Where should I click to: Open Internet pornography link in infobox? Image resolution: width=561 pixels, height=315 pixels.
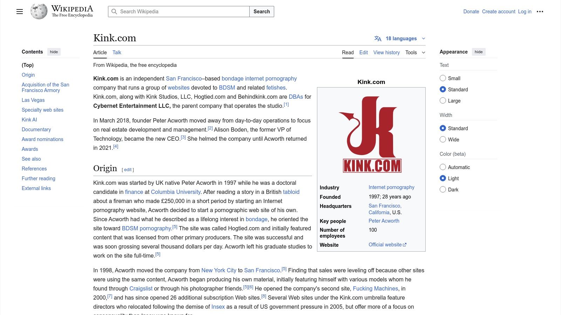coord(391,187)
